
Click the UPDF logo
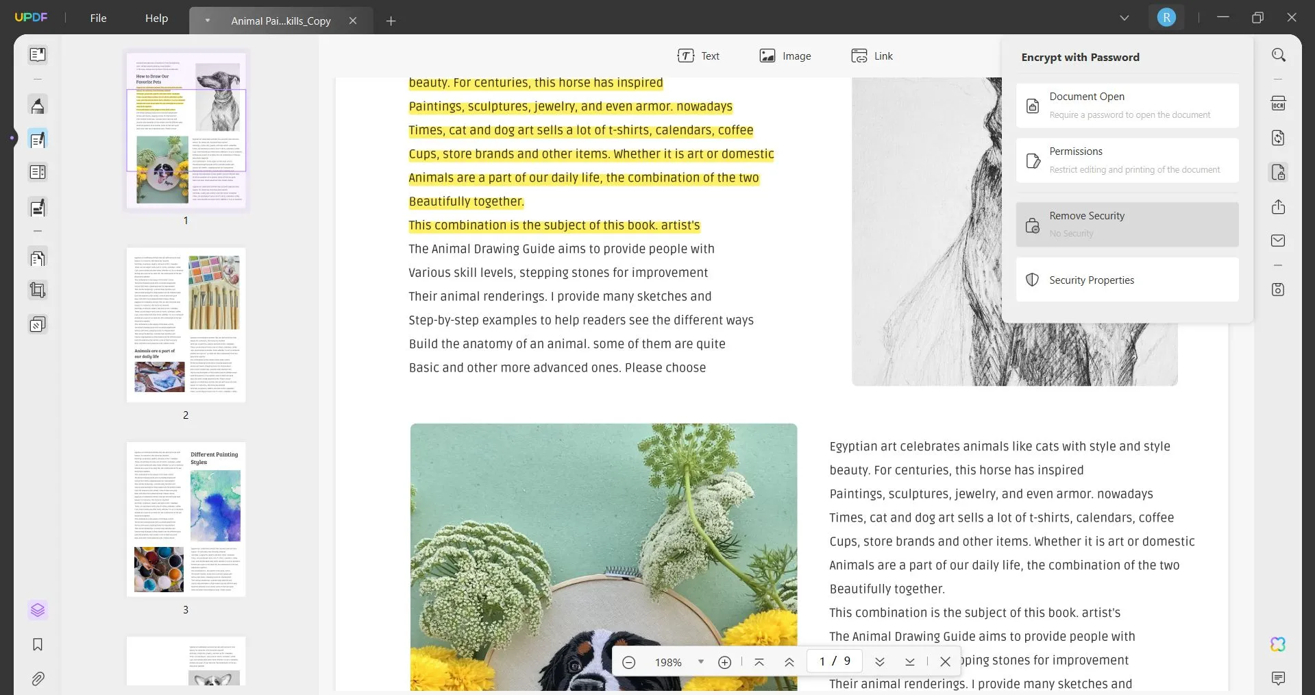pos(31,18)
